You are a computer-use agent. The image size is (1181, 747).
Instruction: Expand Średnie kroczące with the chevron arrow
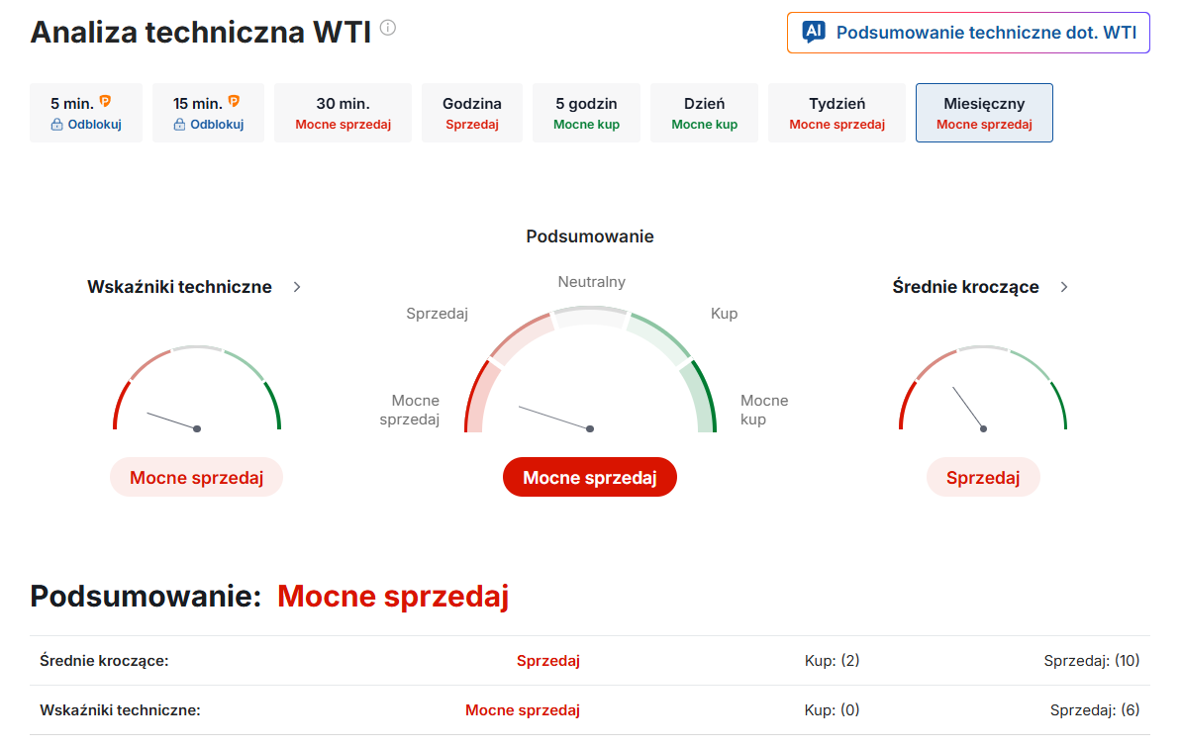(x=1064, y=287)
